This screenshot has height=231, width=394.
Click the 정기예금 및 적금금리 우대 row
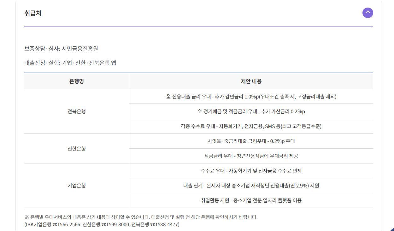pos(251,111)
